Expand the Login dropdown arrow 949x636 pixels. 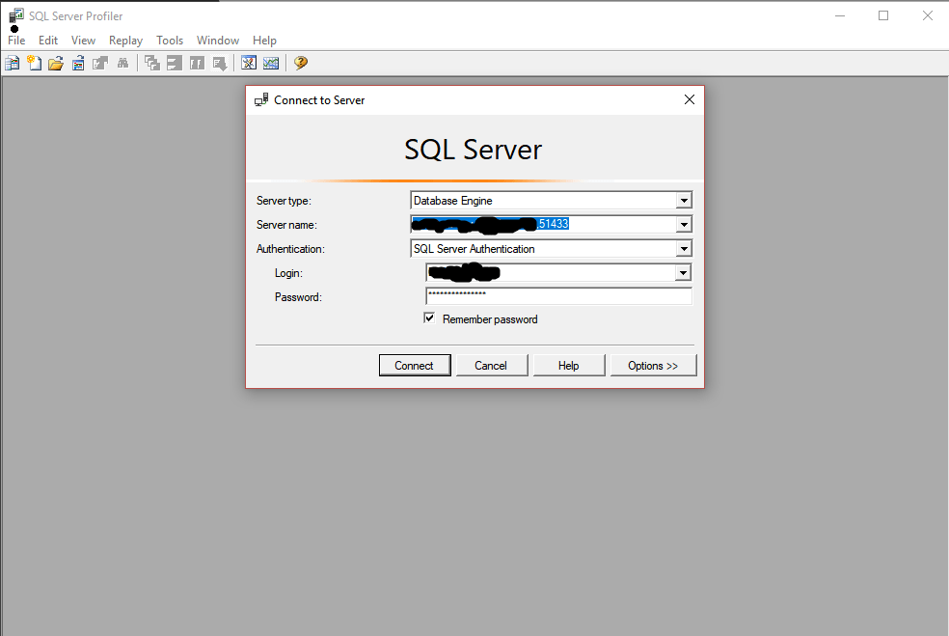(x=683, y=273)
